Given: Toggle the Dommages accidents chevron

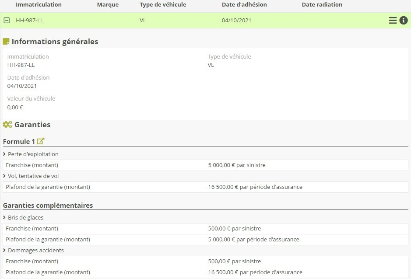Looking at the screenshot, I should [4, 251].
